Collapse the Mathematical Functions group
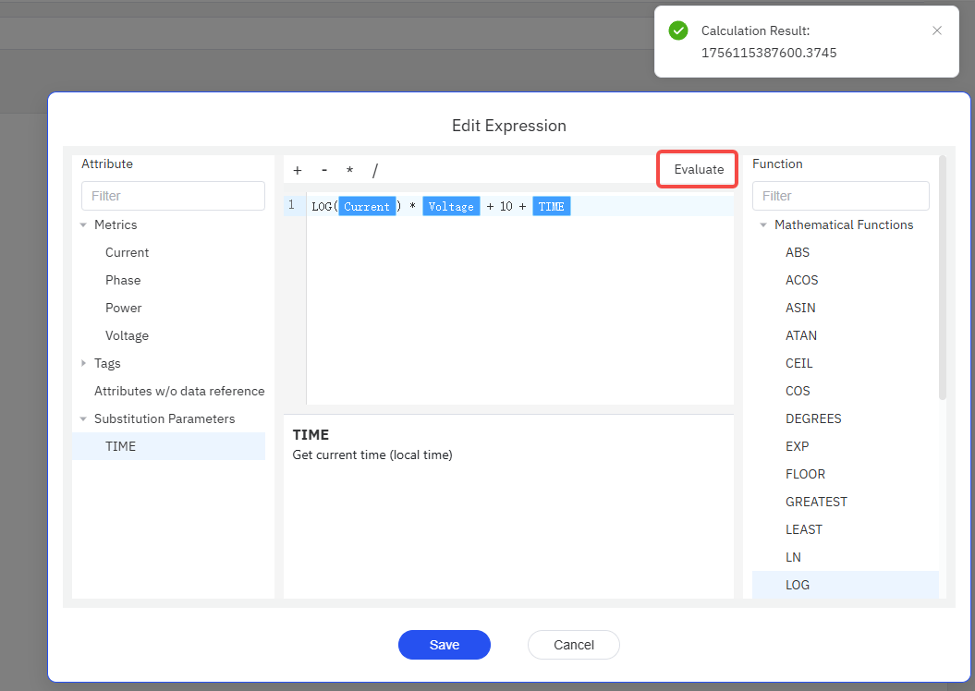Viewport: 975px width, 691px height. [763, 224]
